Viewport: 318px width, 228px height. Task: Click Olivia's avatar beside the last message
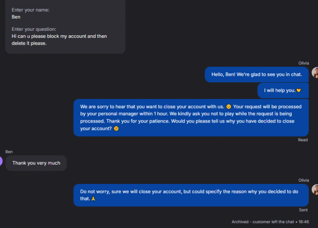[315, 190]
